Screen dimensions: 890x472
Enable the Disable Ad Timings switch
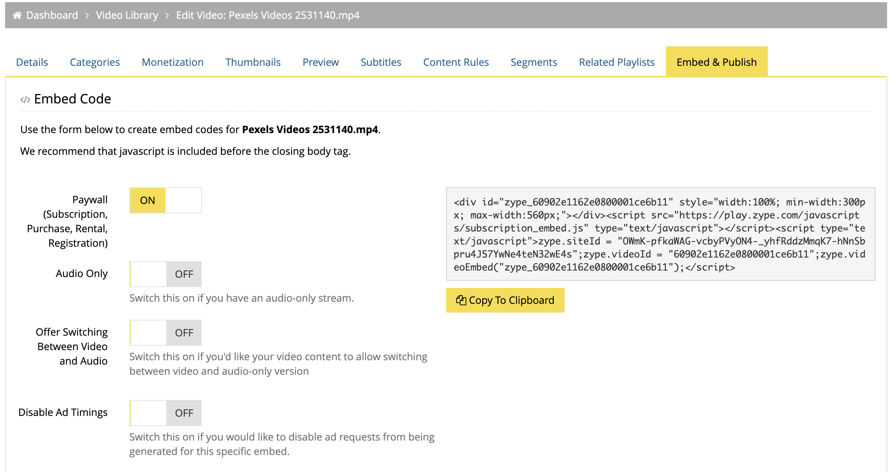[166, 413]
